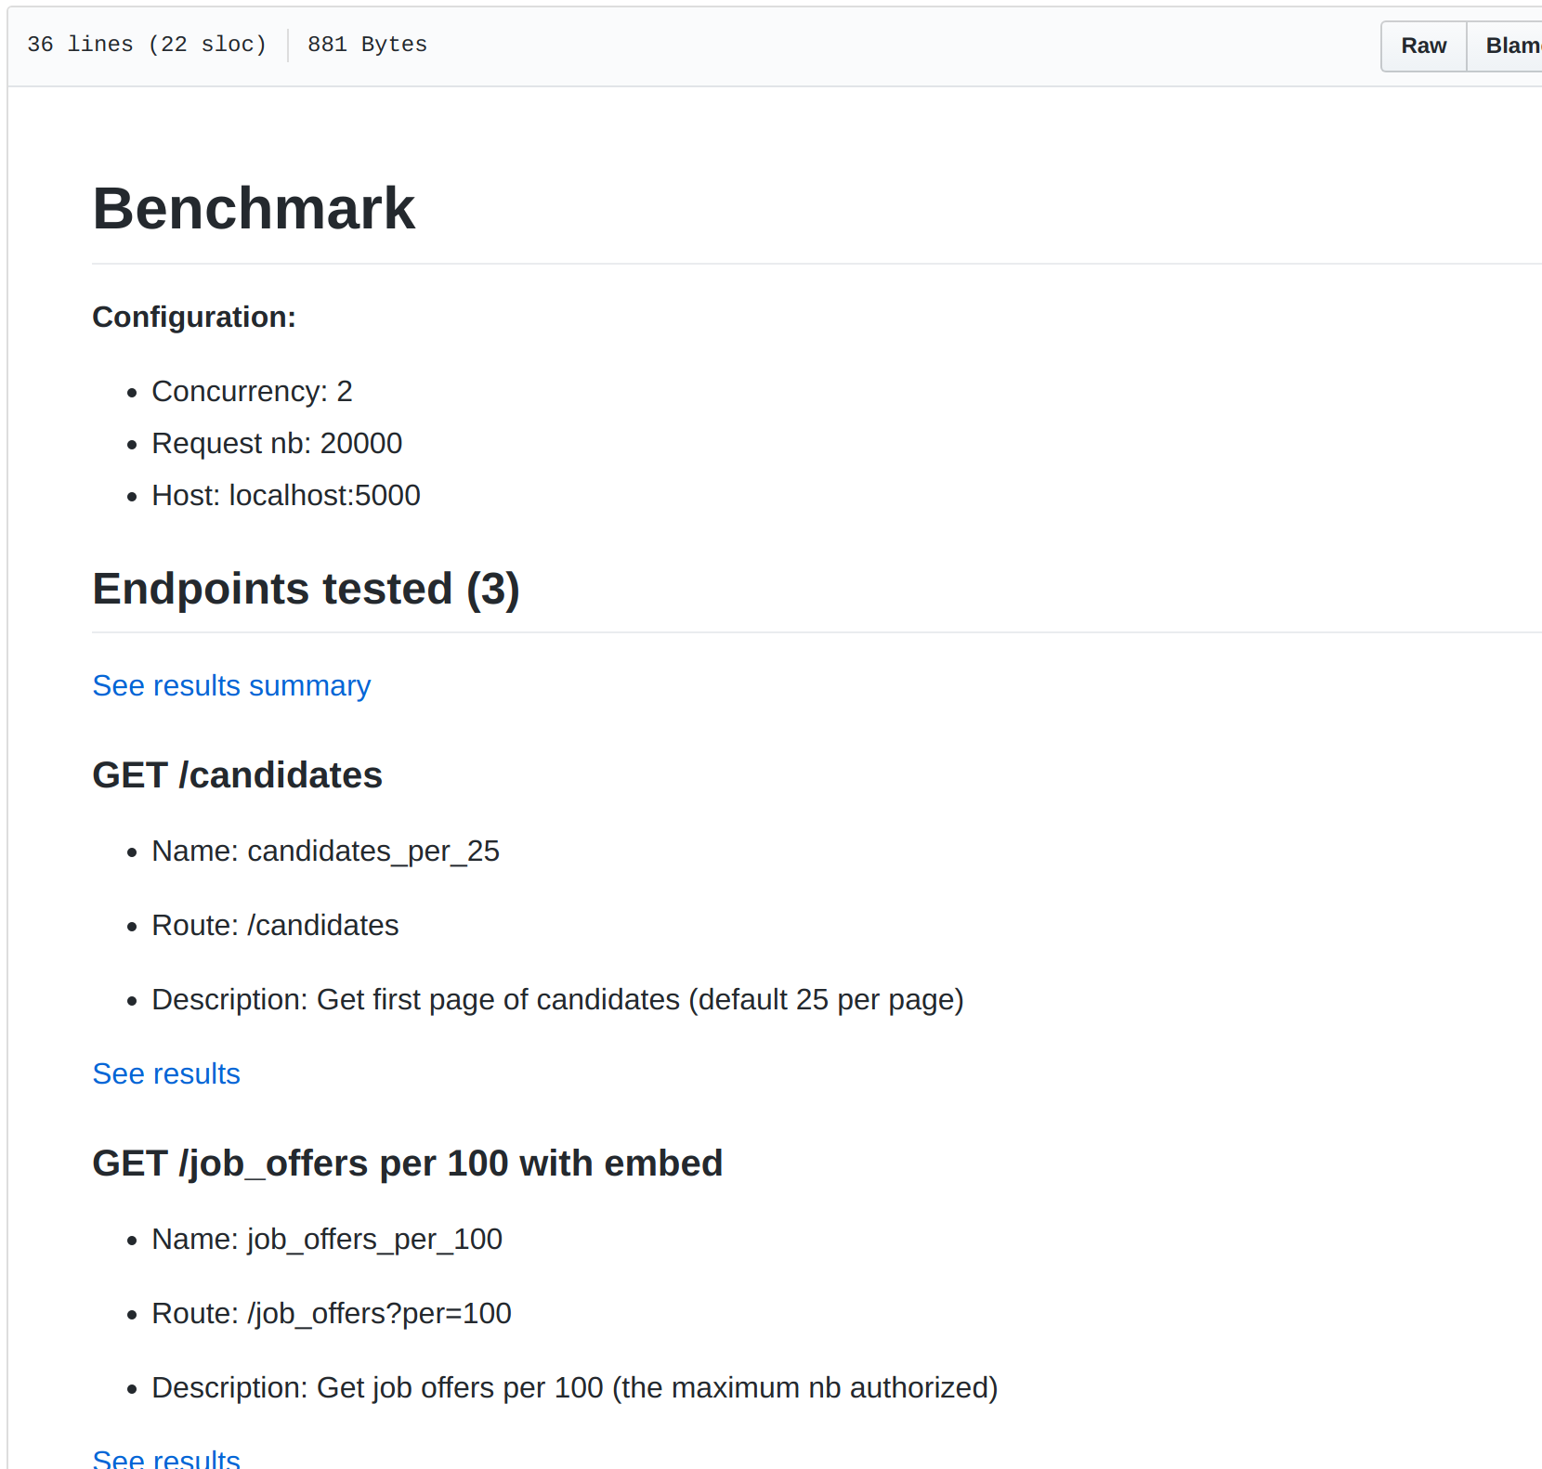Click the 881 Bytes file size text
The width and height of the screenshot is (1542, 1469).
pos(367,45)
